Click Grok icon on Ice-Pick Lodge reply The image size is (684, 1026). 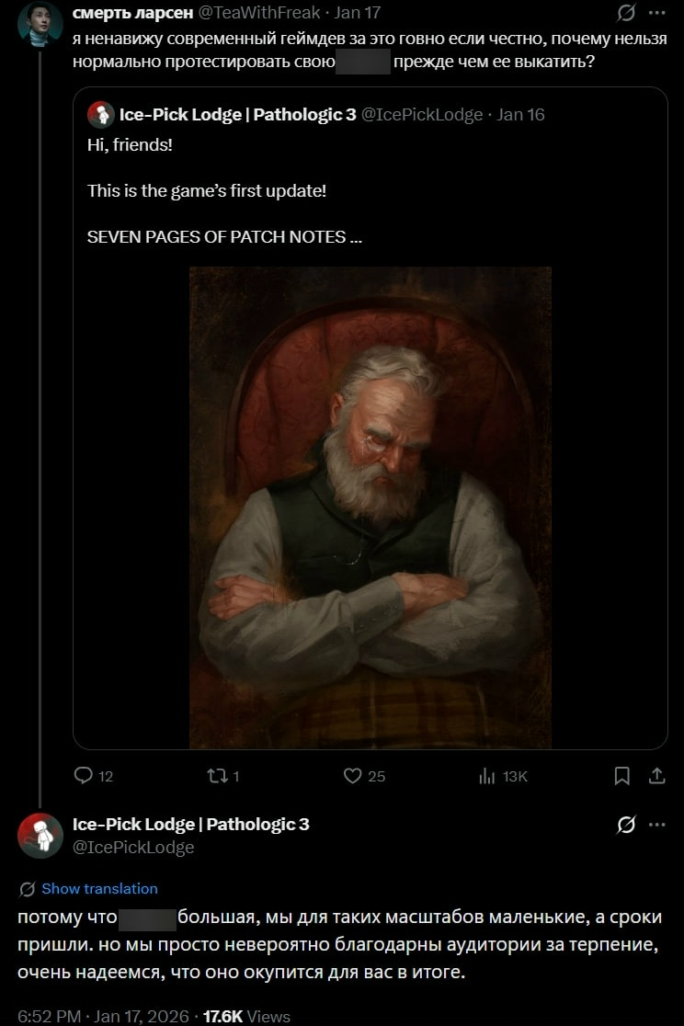click(627, 825)
